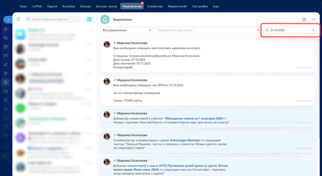Close the messenger with blue X button

pyautogui.click(x=8, y=20)
